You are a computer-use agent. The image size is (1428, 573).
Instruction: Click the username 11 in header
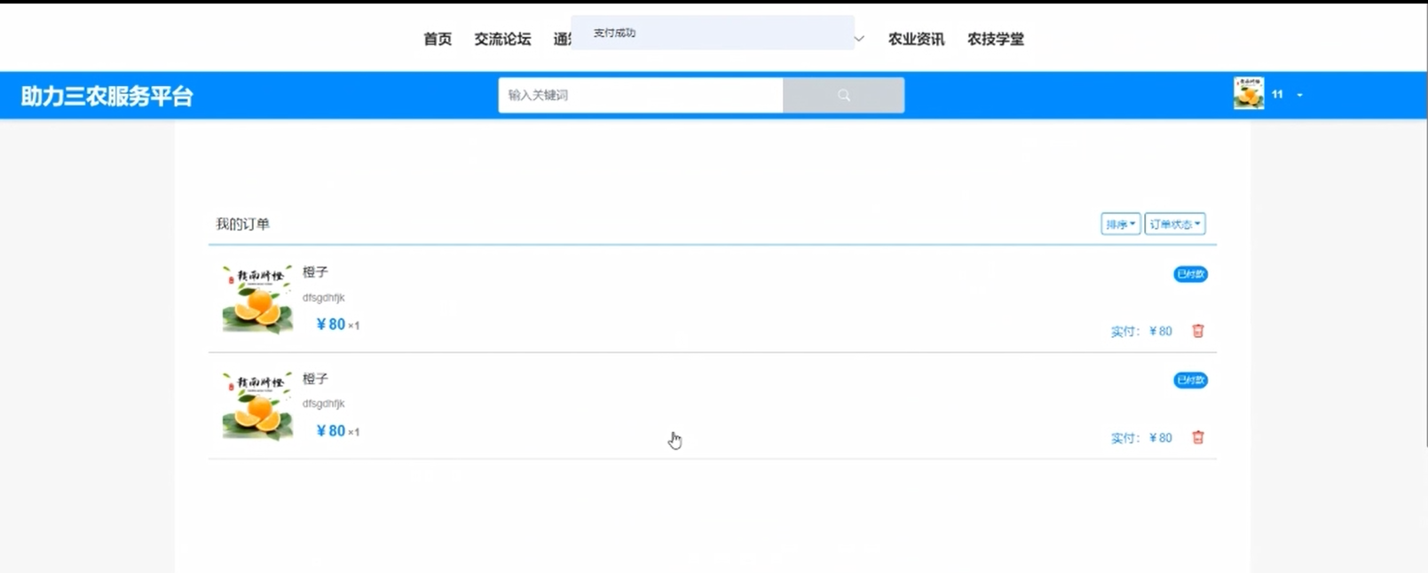(1277, 94)
